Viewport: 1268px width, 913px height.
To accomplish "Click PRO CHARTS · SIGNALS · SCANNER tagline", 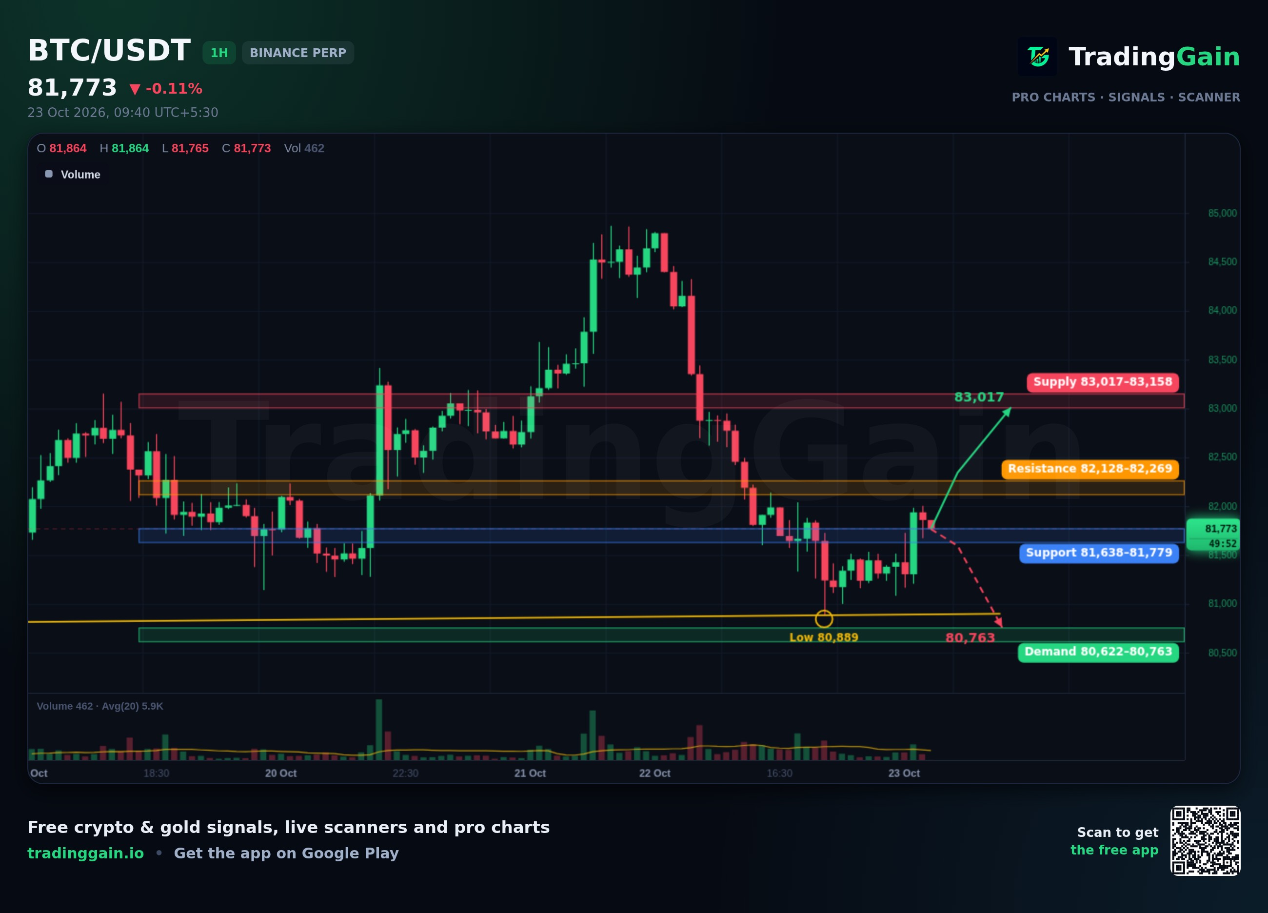I will 1126,97.
